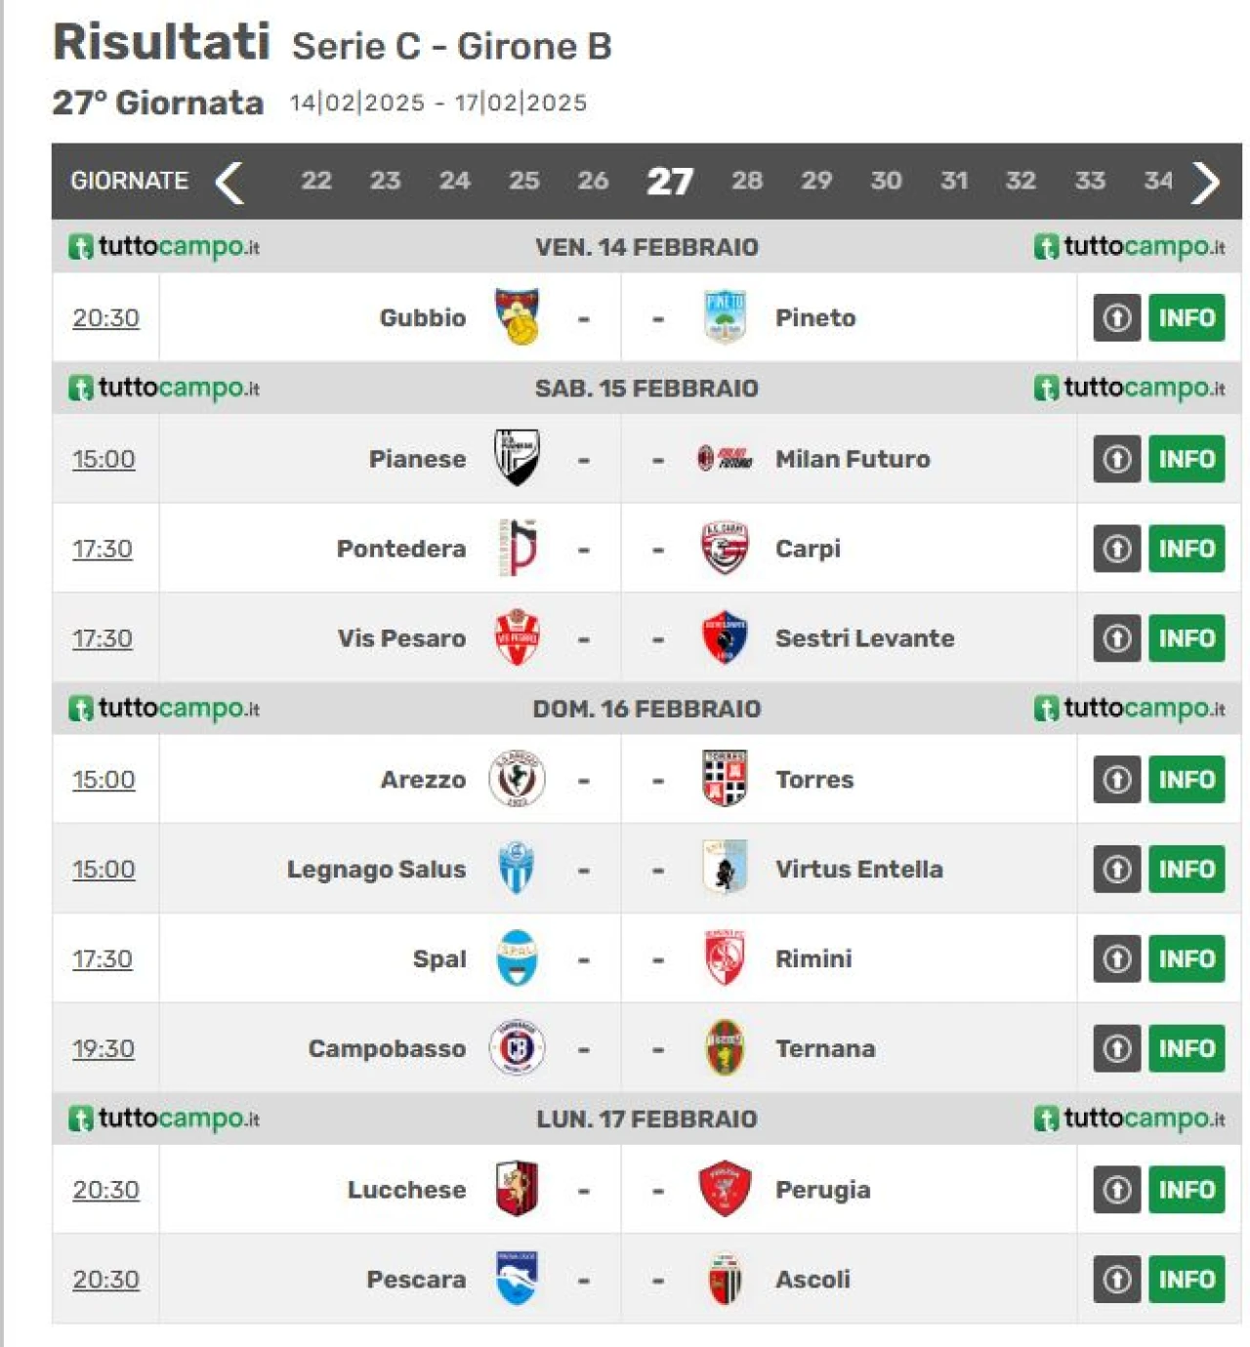Viewport: 1250px width, 1347px height.
Task: Click the Campobasso club logo
Action: point(517,1047)
